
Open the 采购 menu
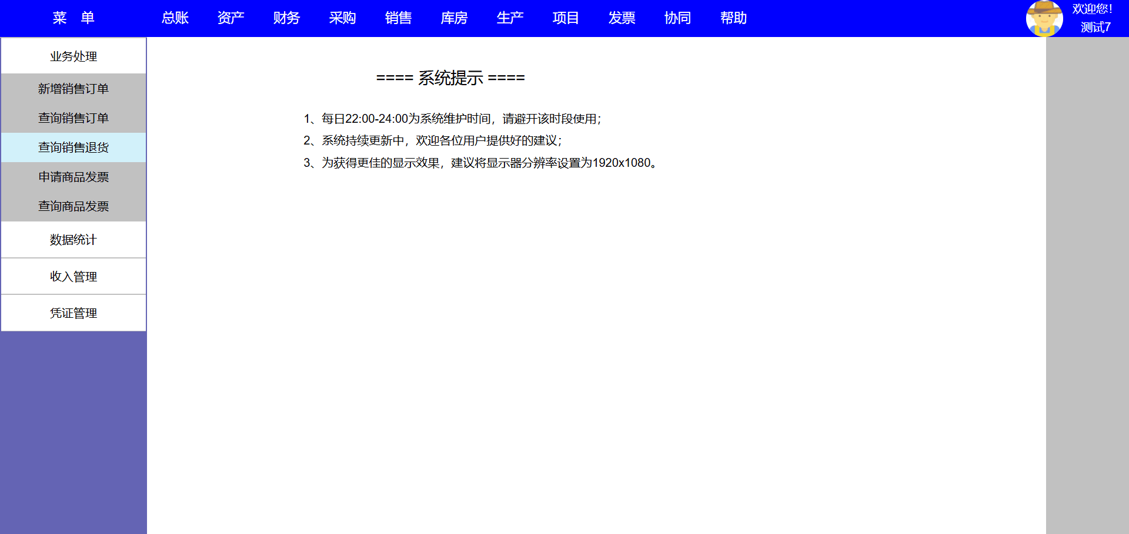click(x=342, y=18)
